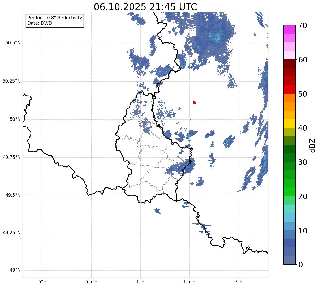This screenshot has width=319, height=287.
Task: Click the 50.25°N latitude label
Action: pyautogui.click(x=12, y=81)
